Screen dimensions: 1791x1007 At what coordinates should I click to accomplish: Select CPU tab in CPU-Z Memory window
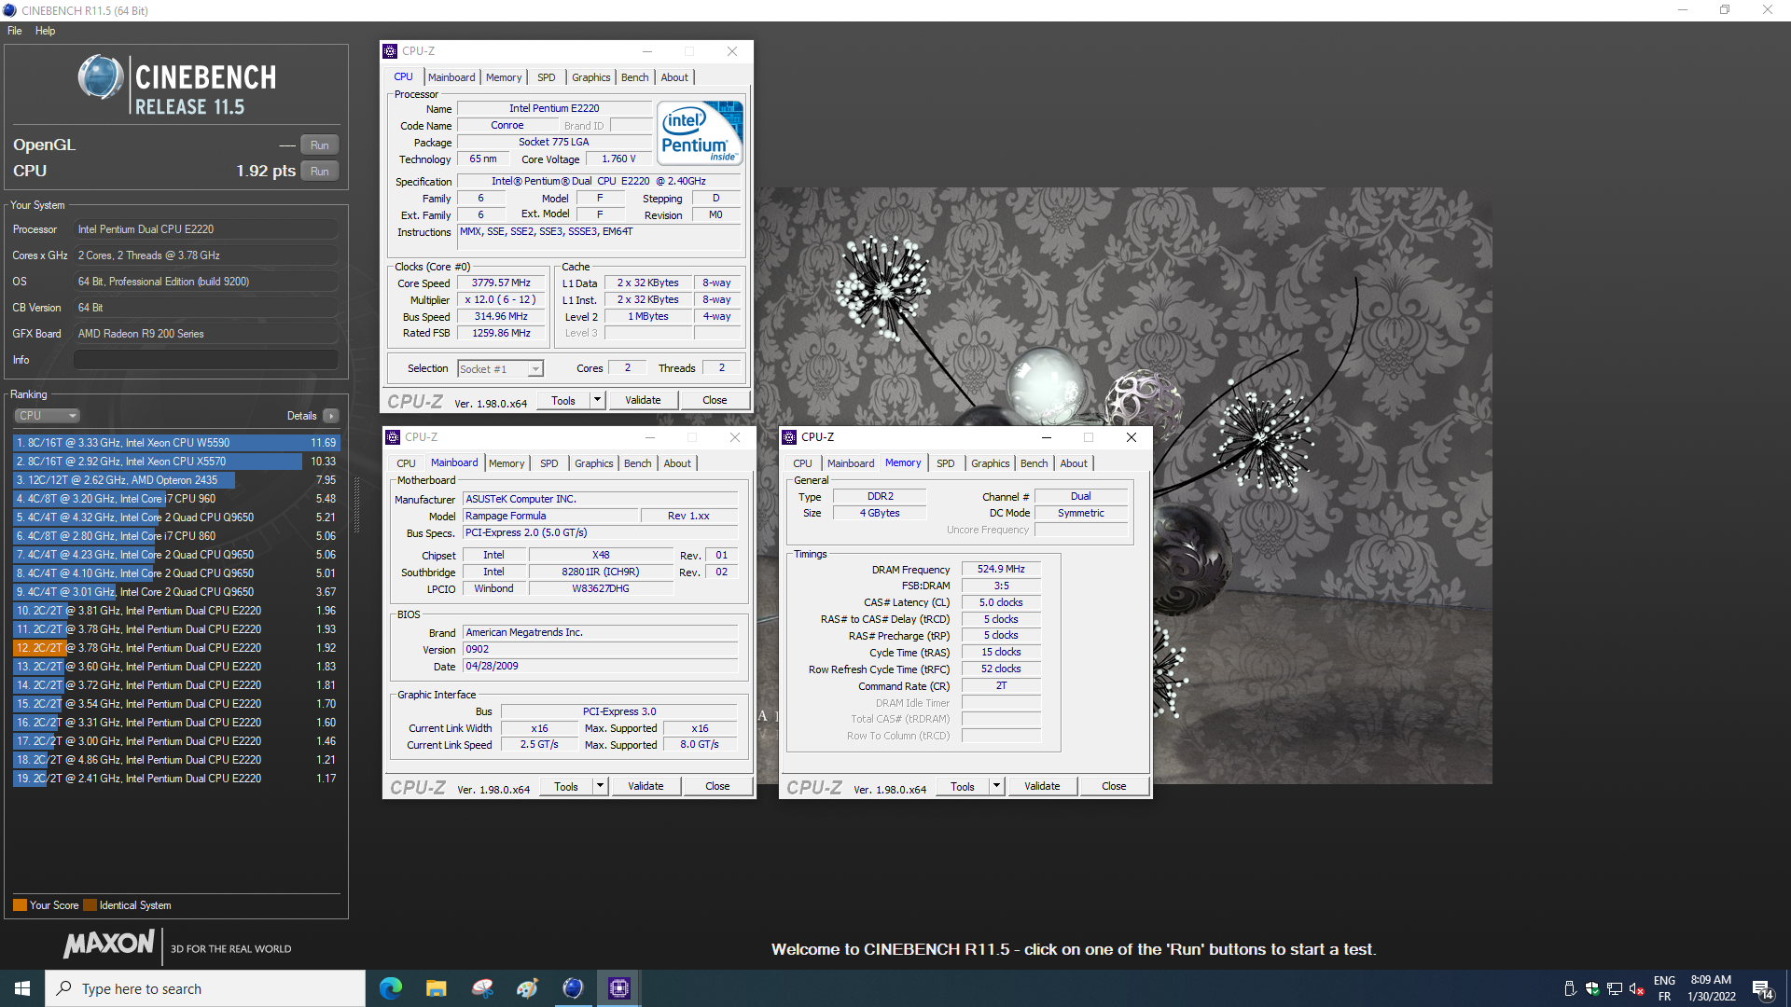[802, 463]
